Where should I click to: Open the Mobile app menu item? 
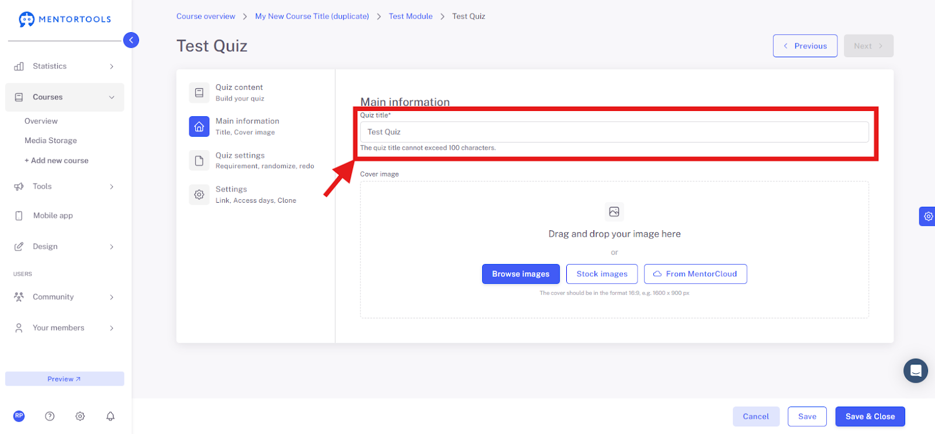pyautogui.click(x=53, y=216)
